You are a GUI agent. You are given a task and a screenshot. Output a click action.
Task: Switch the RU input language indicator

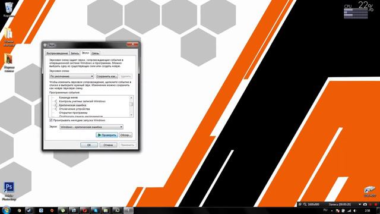click(325, 210)
